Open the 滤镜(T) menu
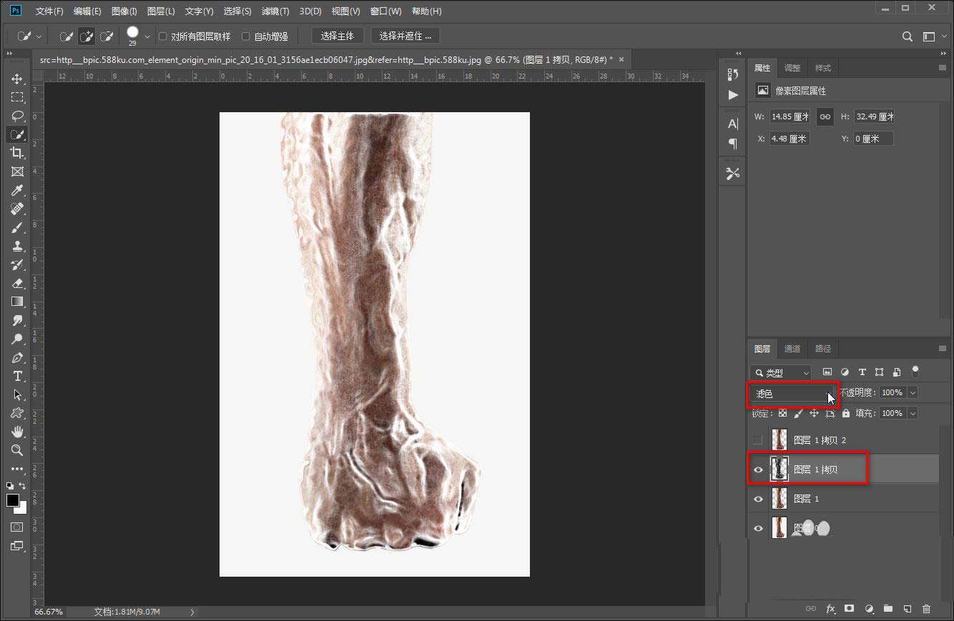Viewport: 954px width, 621px height. click(275, 11)
